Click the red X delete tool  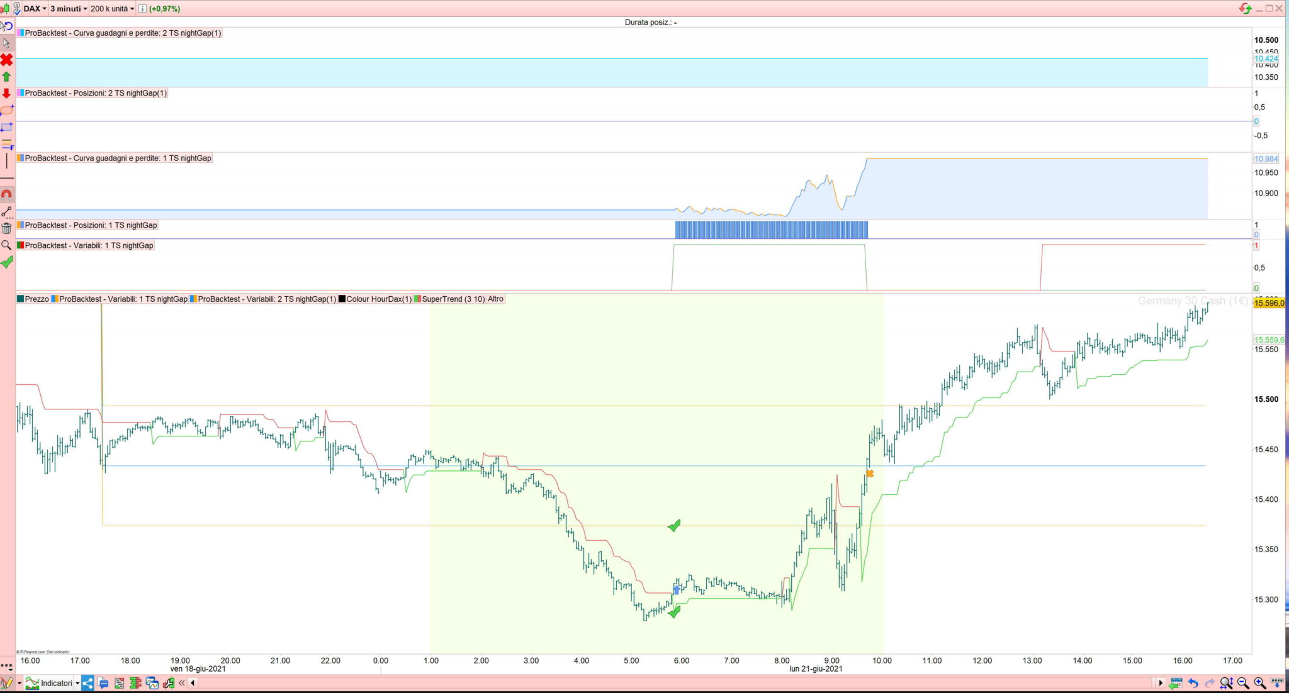click(x=6, y=60)
